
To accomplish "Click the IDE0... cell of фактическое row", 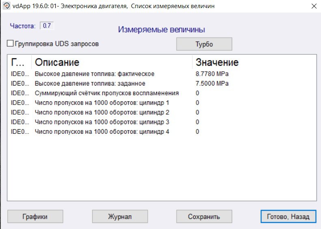I will (20, 74).
